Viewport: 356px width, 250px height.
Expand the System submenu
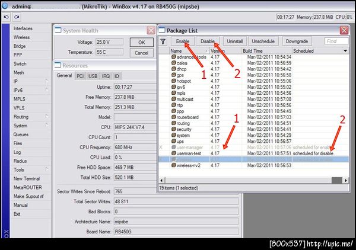click(46, 126)
